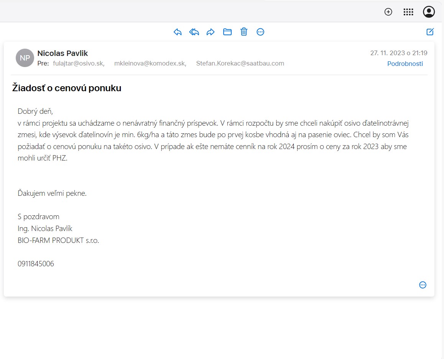Click the phone number 0911845006
The height and width of the screenshot is (359, 444).
point(36,264)
